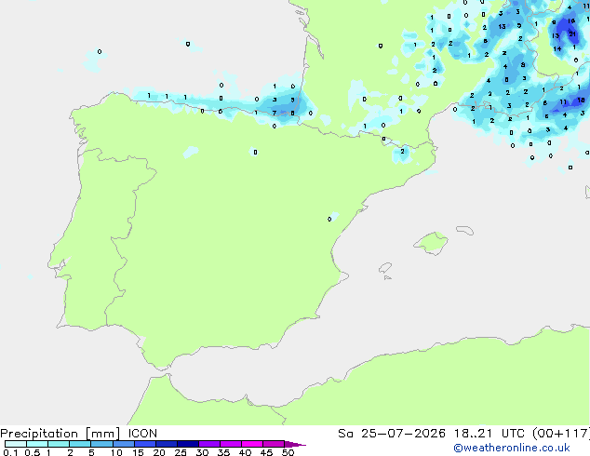
Task: Open the weatheronline.co.uk copyright link
Action: 512,448
